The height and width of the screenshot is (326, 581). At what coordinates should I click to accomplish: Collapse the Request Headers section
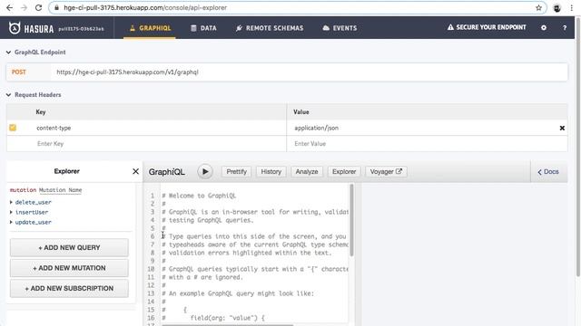[8, 95]
